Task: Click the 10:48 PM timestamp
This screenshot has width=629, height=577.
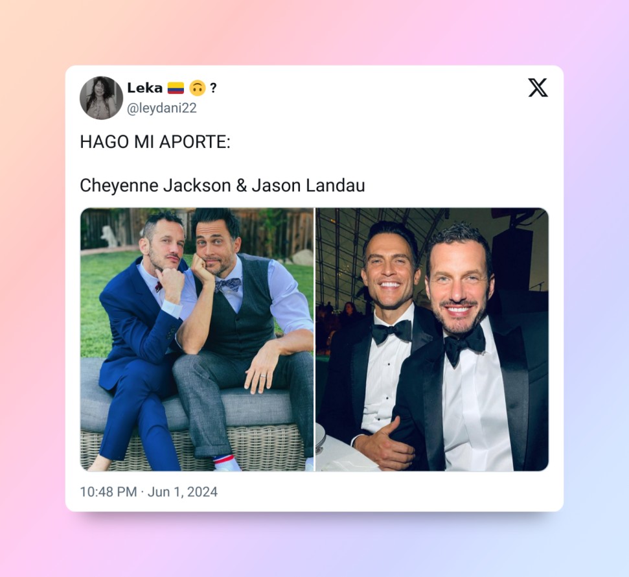Action: [108, 492]
